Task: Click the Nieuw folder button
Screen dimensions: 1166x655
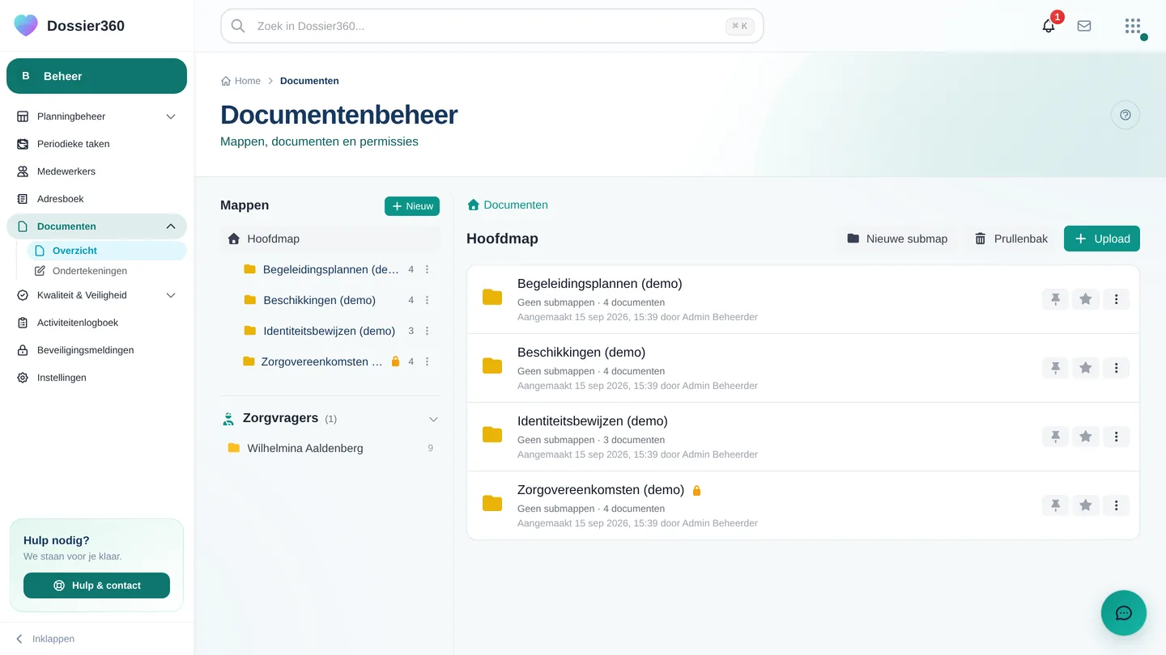Action: pyautogui.click(x=412, y=206)
